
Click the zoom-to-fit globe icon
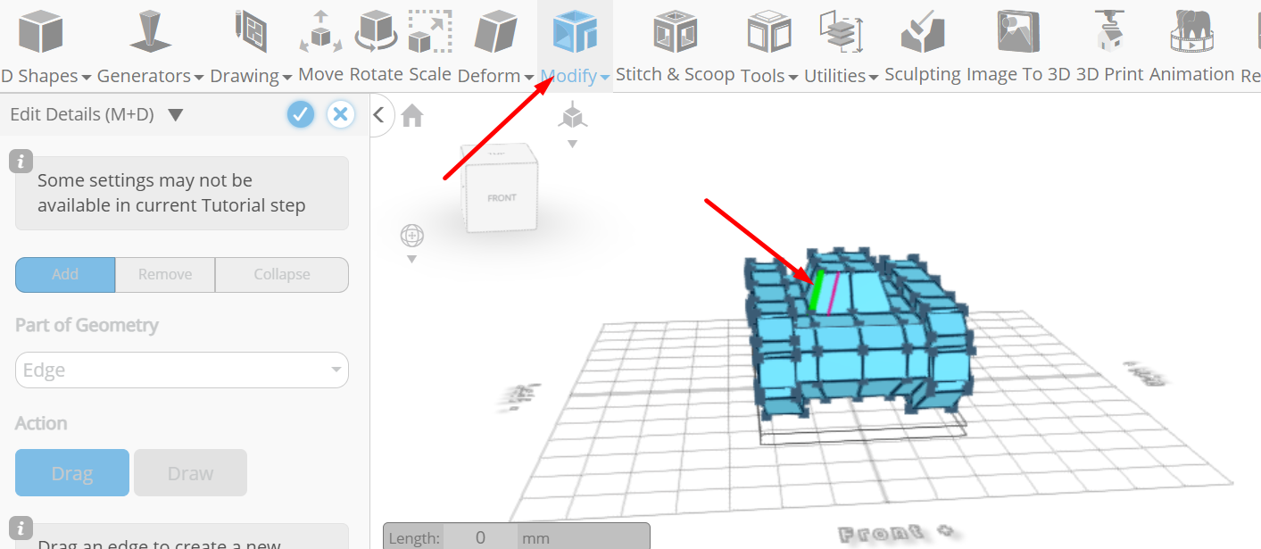(412, 236)
